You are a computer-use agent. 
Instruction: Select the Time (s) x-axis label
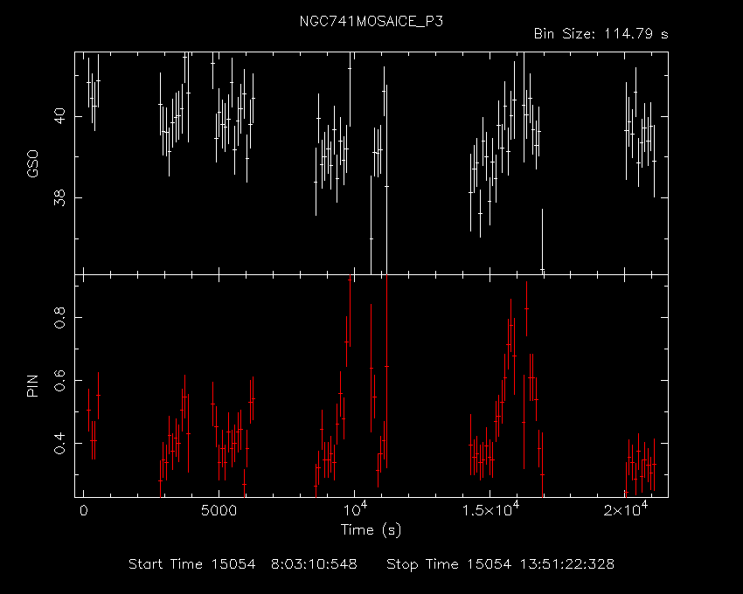point(371,529)
